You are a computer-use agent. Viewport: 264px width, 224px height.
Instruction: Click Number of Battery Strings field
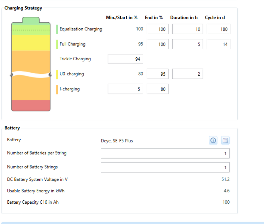tap(165, 167)
